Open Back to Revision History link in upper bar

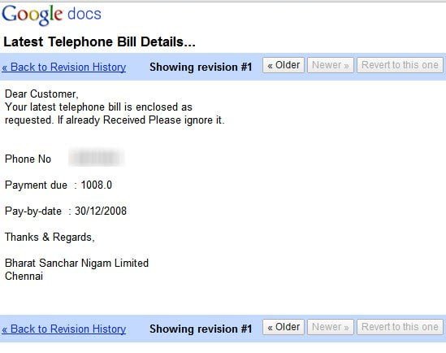point(63,68)
